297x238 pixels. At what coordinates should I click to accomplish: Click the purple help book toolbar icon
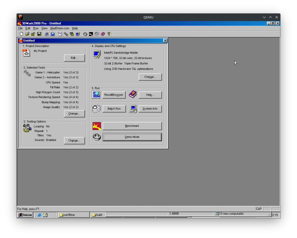point(103,34)
